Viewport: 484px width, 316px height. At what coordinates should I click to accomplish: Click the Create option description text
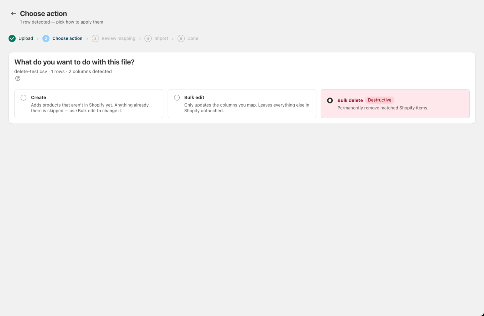(90, 108)
